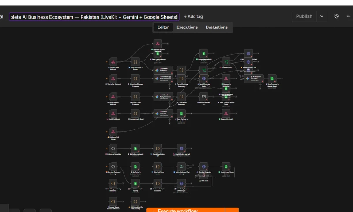Image resolution: width=353 pixels, height=212 pixels.
Task: Switch to the Evaluations tab
Action: coord(216,27)
